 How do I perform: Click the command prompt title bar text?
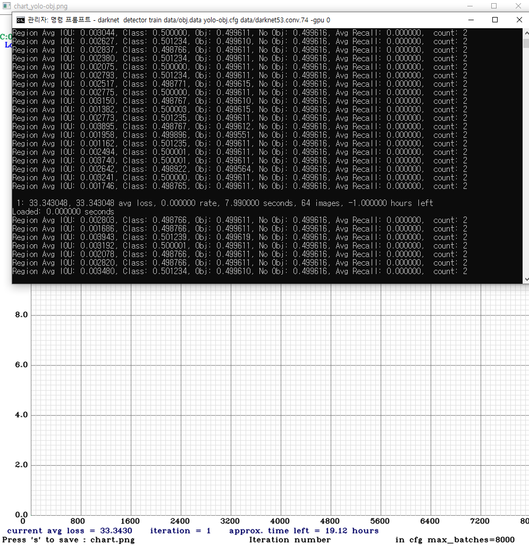(179, 20)
